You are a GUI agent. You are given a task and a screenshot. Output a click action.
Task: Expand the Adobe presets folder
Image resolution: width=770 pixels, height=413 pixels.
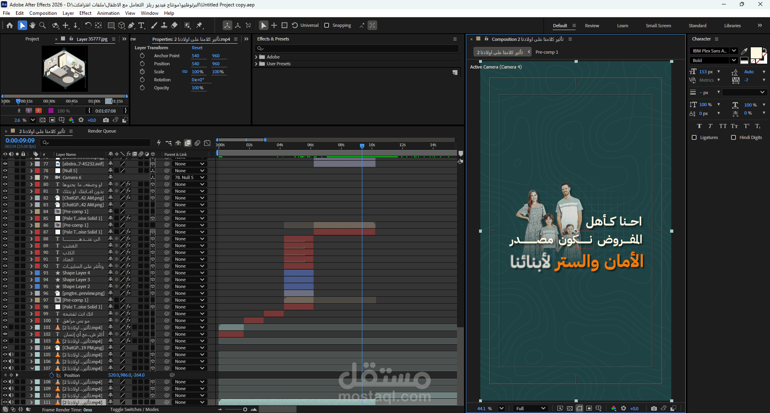coord(256,57)
